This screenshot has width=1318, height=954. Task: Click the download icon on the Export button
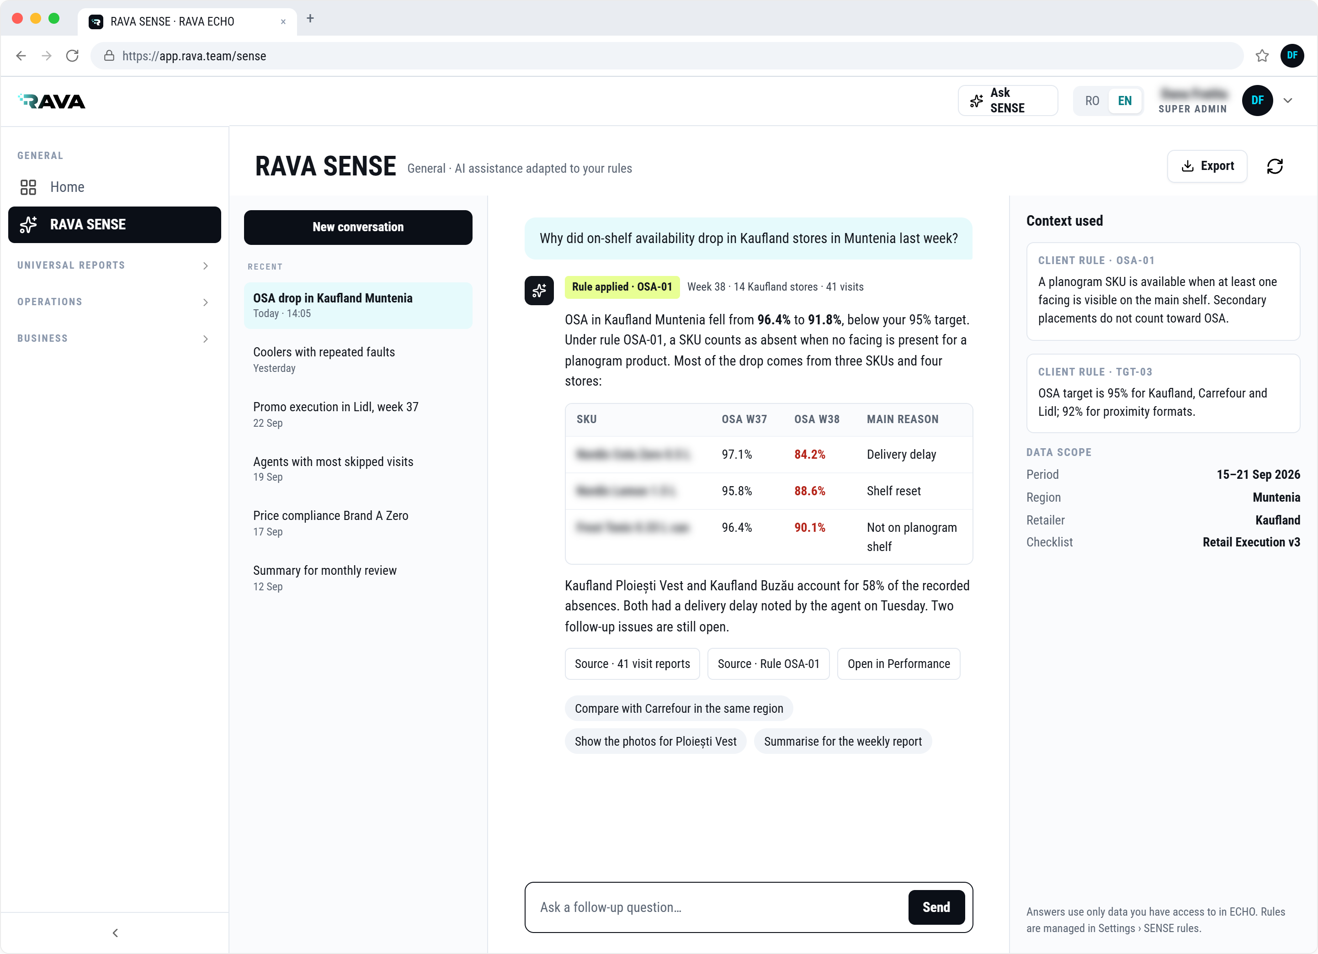(1188, 166)
